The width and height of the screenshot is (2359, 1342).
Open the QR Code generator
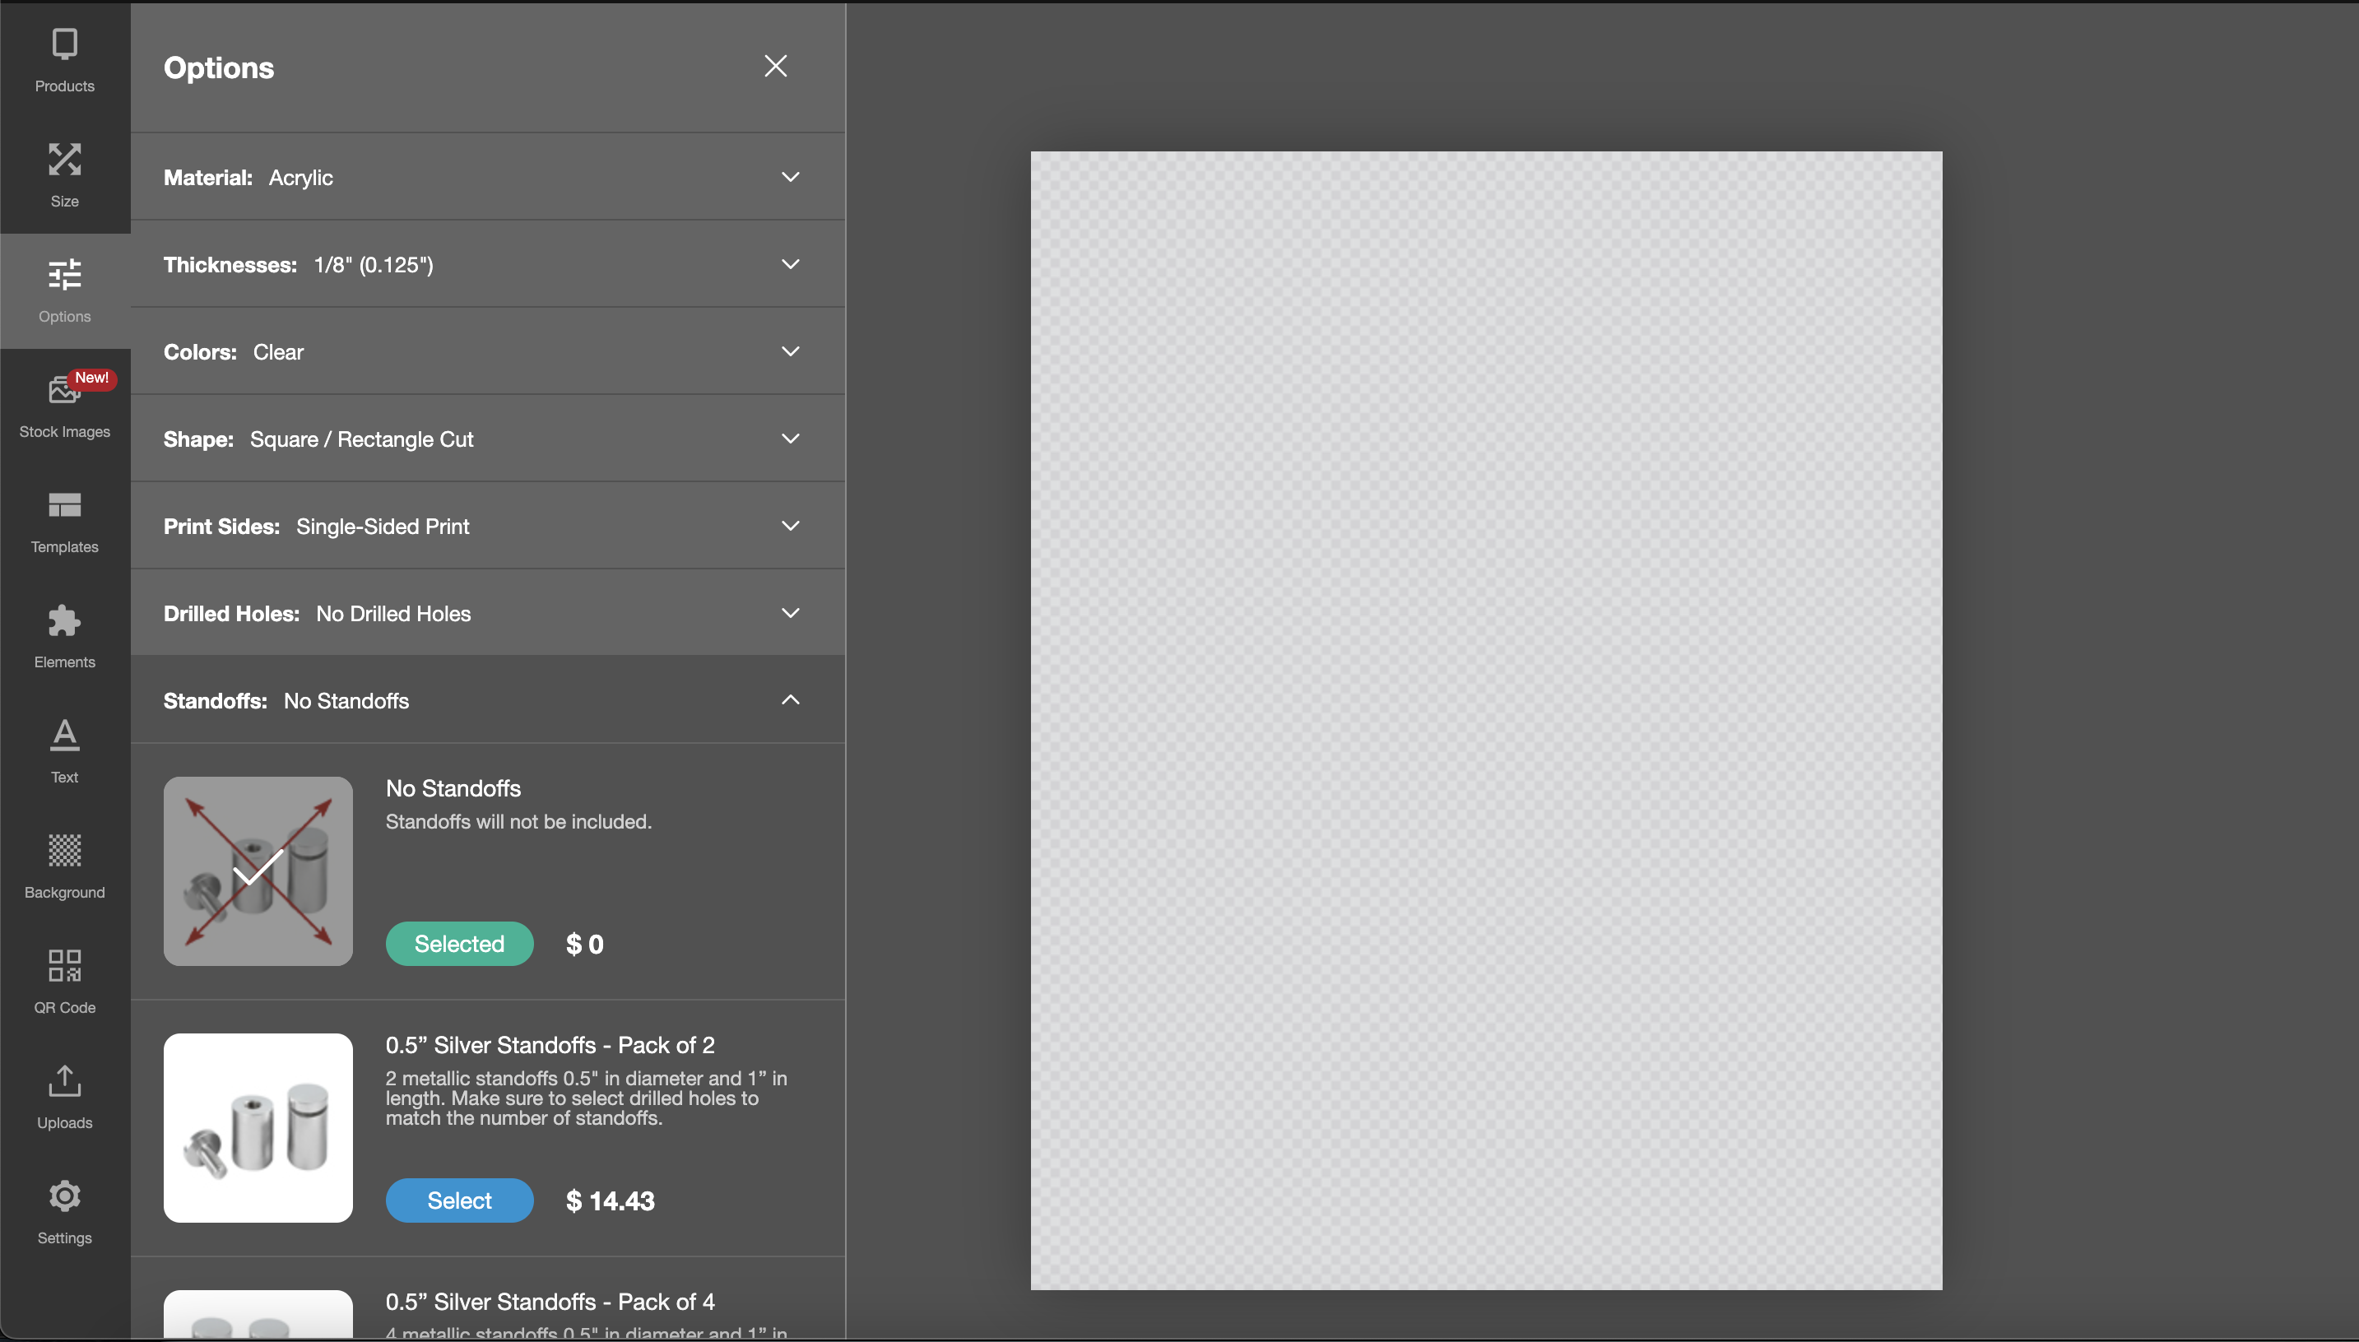[x=64, y=981]
